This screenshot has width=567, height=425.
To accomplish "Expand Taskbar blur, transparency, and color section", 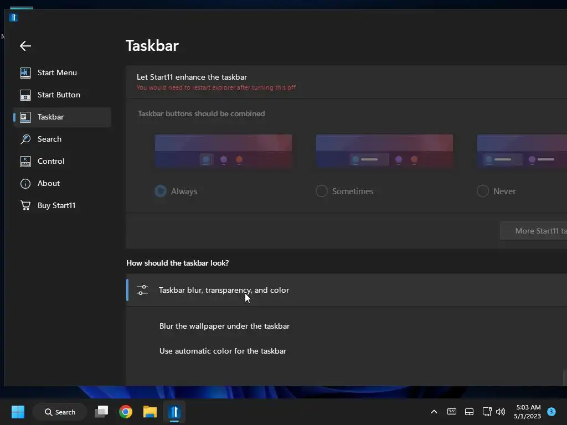I will 347,290.
